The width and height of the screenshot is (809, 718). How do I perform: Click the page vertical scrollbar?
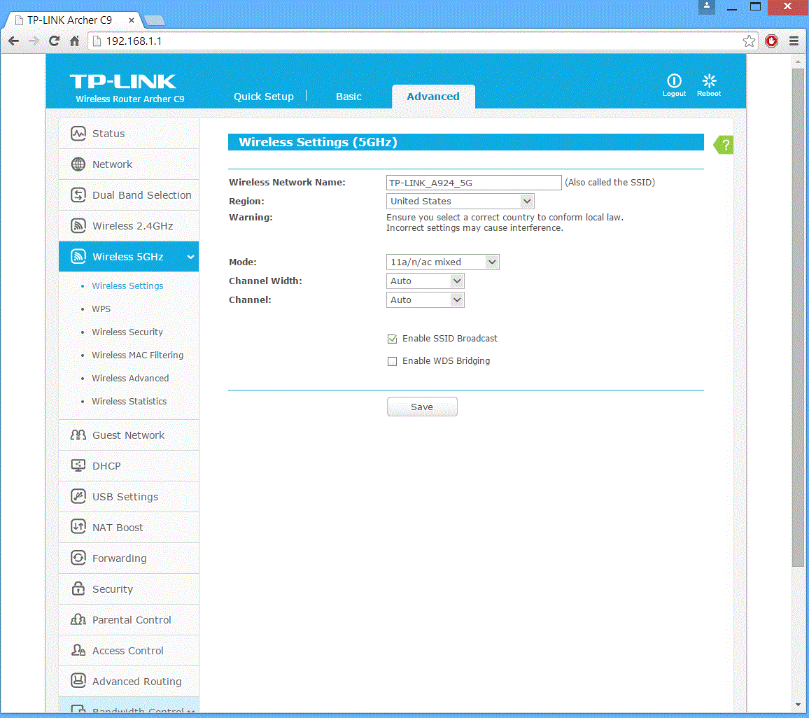click(798, 317)
